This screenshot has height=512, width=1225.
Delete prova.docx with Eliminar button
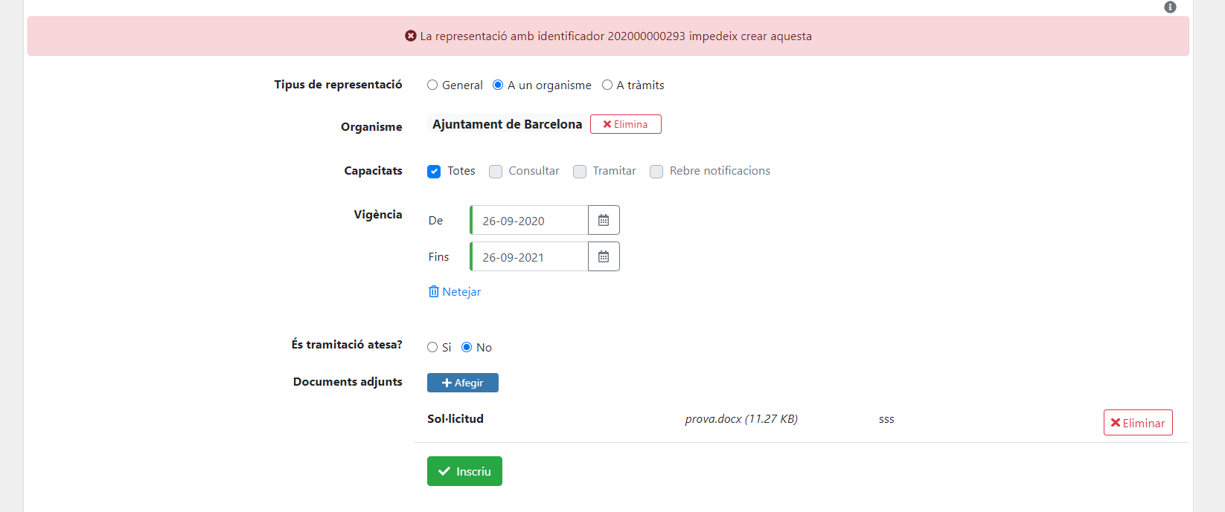(1137, 423)
